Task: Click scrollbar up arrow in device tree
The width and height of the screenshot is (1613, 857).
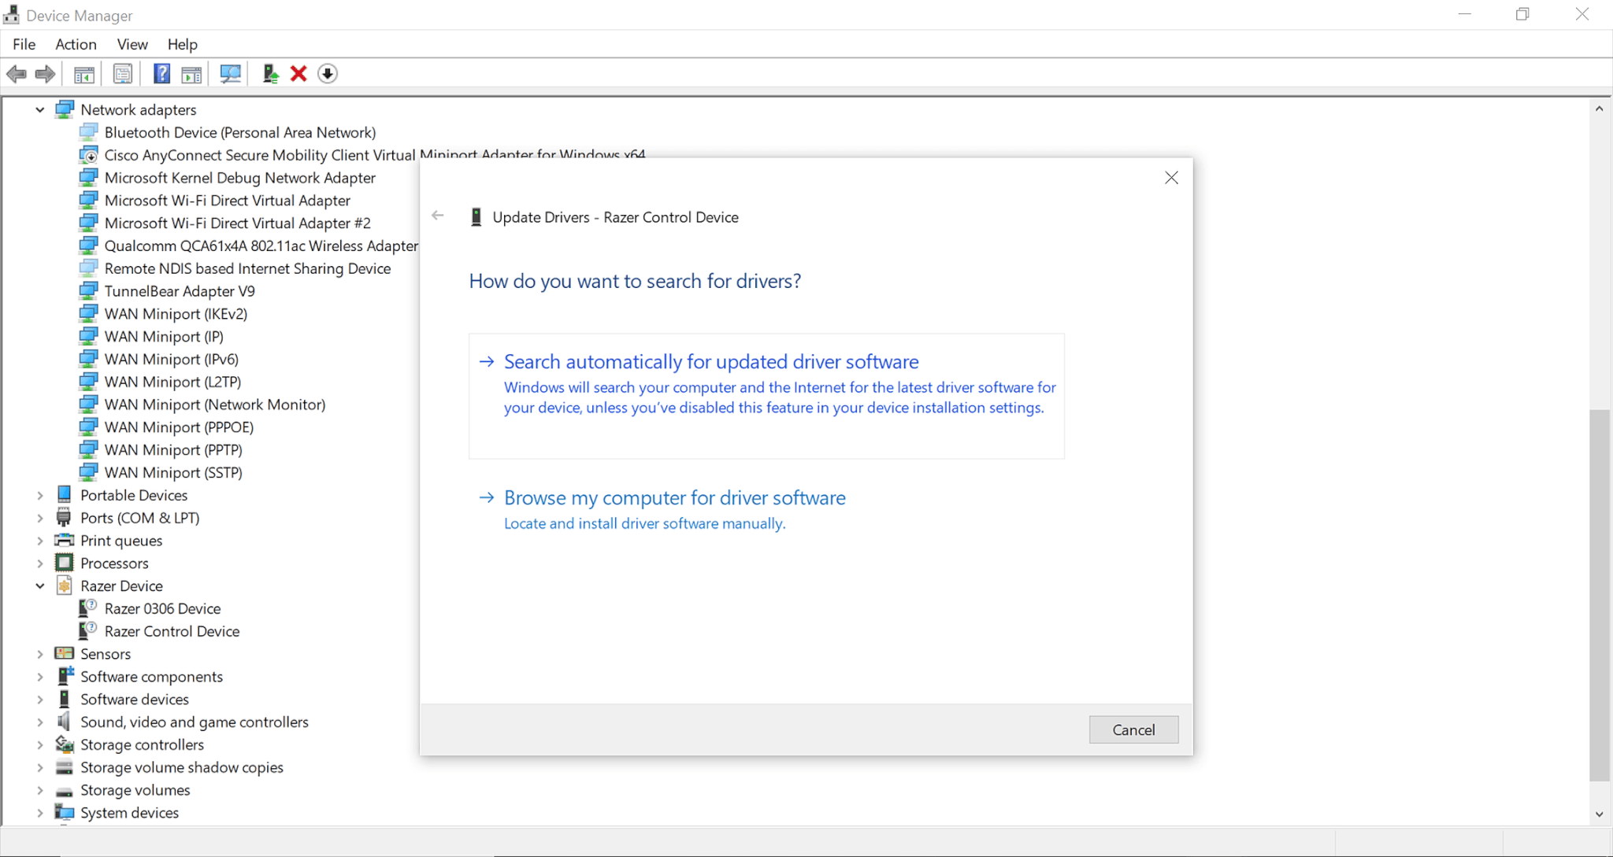Action: [x=1599, y=109]
